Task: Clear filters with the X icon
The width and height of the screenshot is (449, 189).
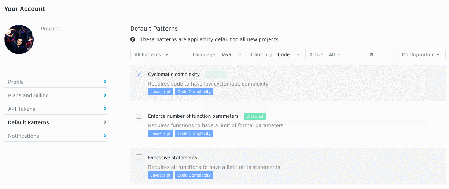Action: click(371, 54)
